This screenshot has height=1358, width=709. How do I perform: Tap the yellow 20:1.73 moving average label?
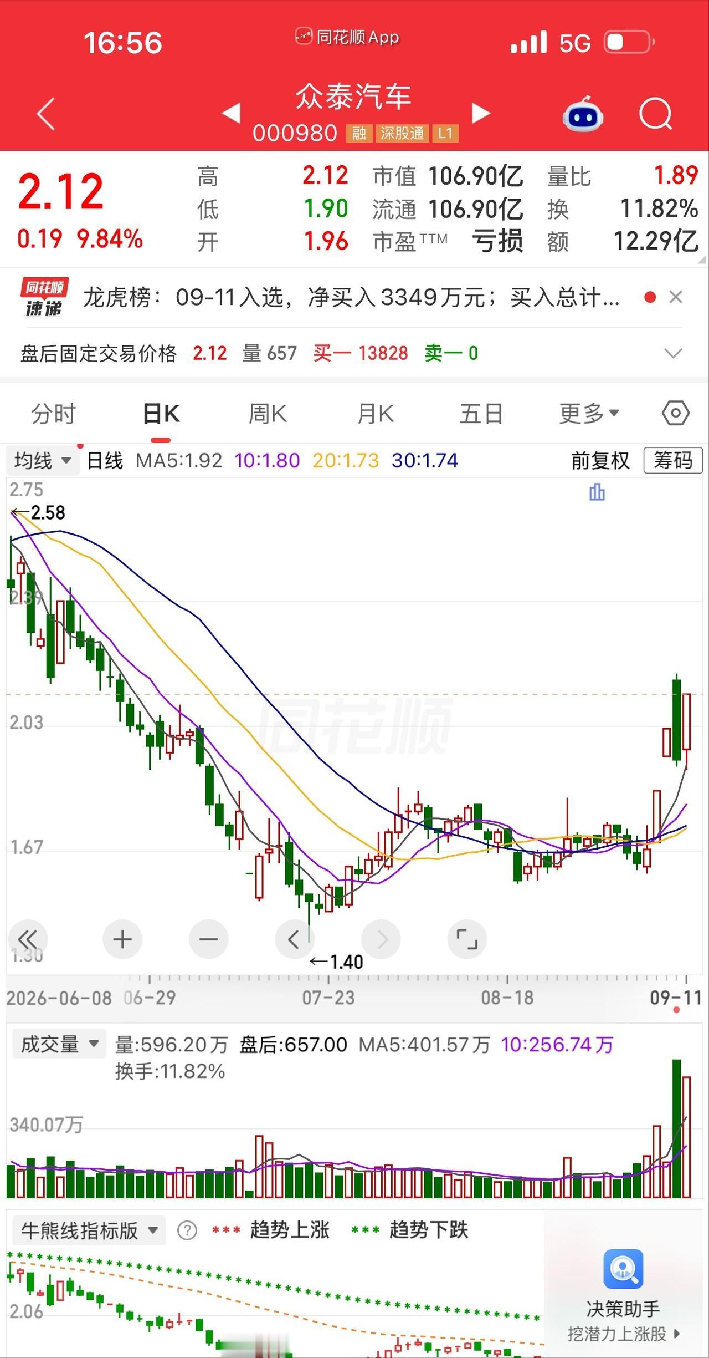[346, 460]
